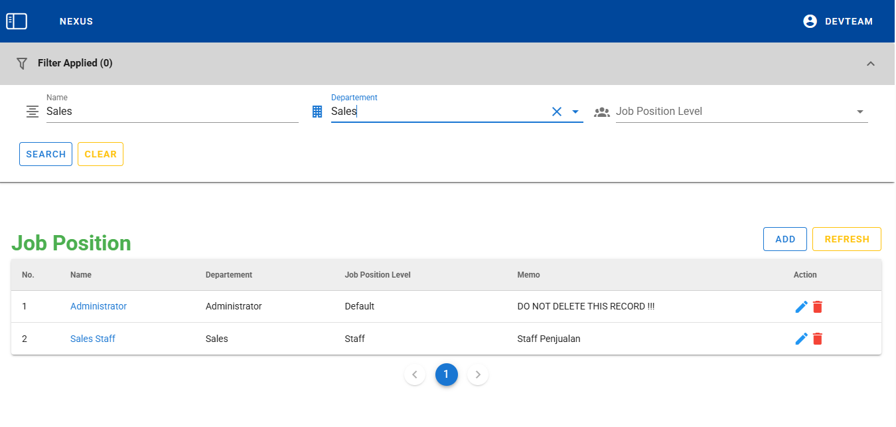Open the Sales Staff link

[x=93, y=339]
